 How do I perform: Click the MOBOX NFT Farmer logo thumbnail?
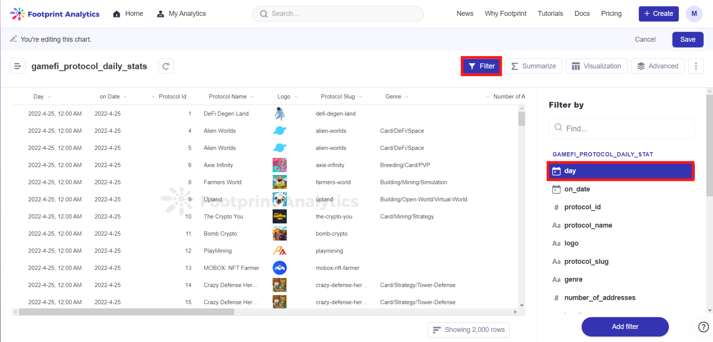[280, 268]
